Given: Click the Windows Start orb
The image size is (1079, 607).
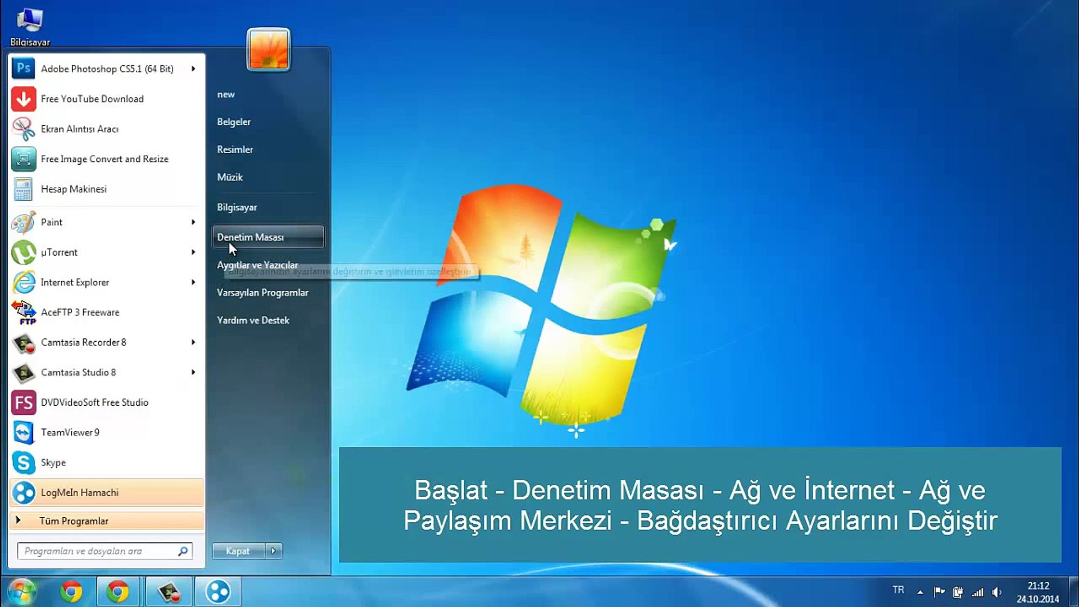Looking at the screenshot, I should coord(21,592).
